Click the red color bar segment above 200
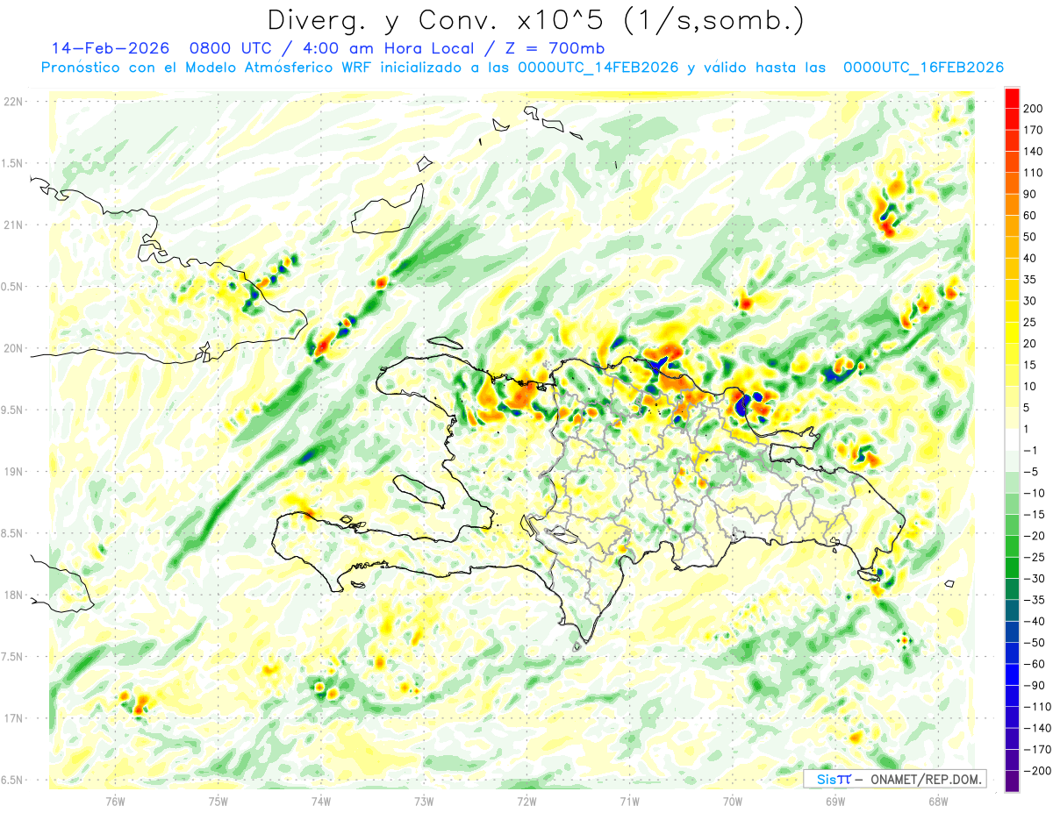This screenshot has height=813, width=1053. point(1013,98)
